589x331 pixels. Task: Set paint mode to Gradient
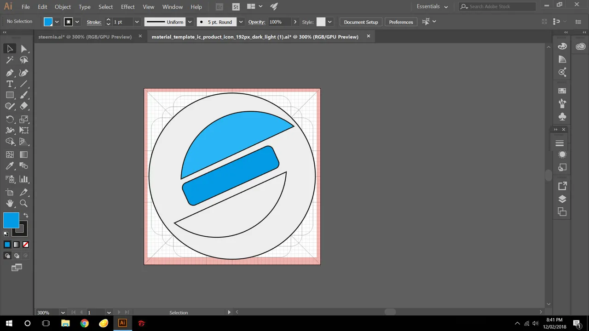(17, 245)
